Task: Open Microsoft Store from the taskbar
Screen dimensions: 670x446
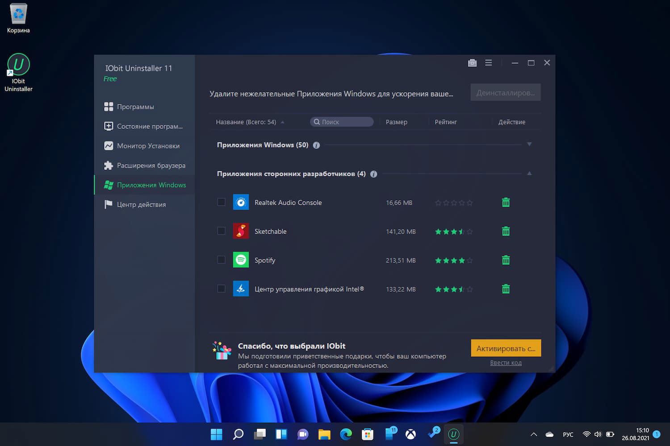Action: (368, 434)
